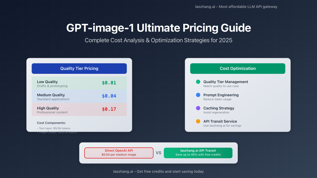
Task: Click the '$0.04 per medium image' text
Action: [x=119, y=155]
